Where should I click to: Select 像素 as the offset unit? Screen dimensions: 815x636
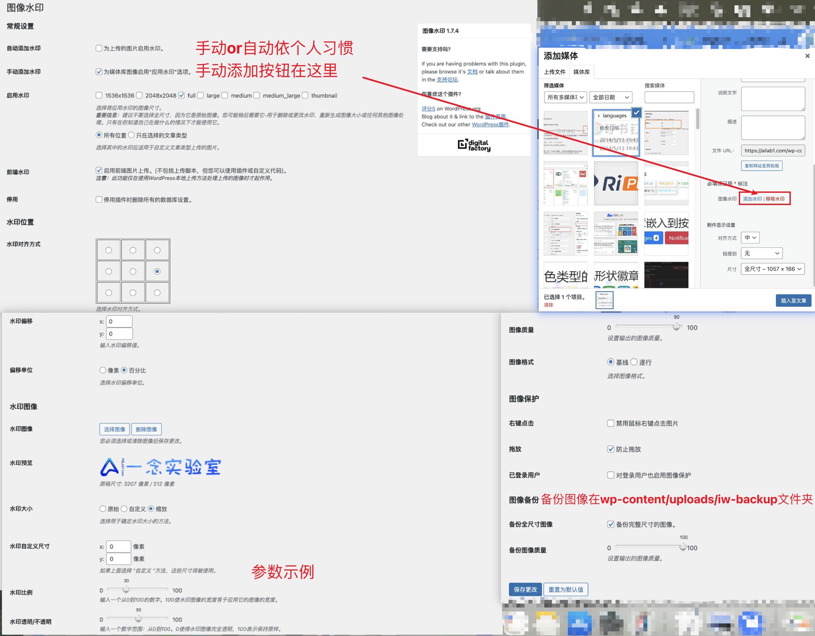103,370
